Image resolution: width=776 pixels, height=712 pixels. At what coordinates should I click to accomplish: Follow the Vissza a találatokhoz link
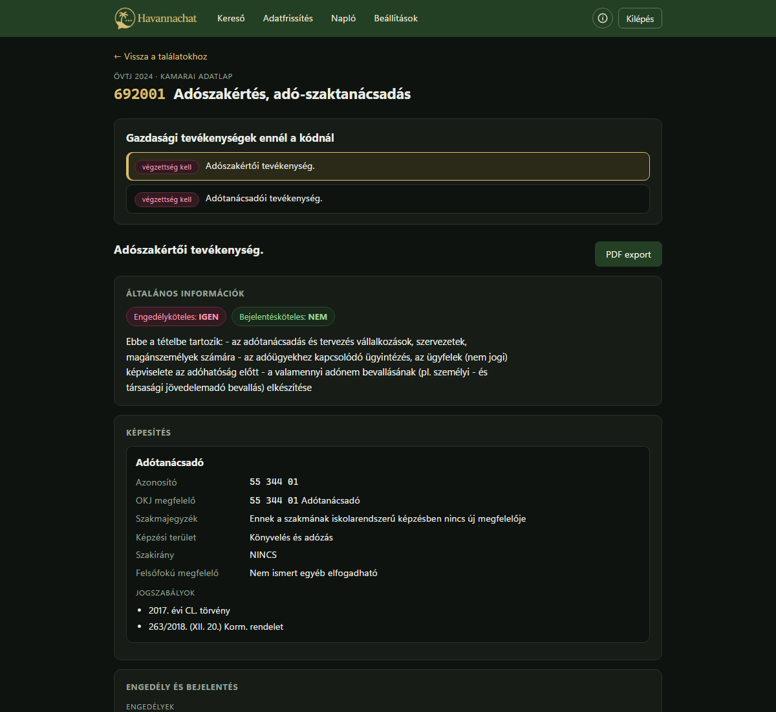click(x=160, y=56)
